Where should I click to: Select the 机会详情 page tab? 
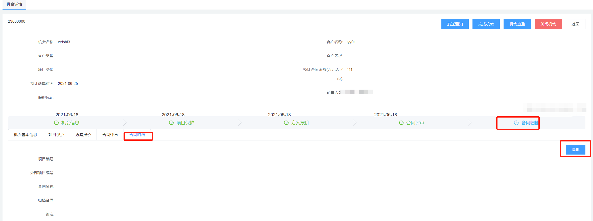(14, 4)
